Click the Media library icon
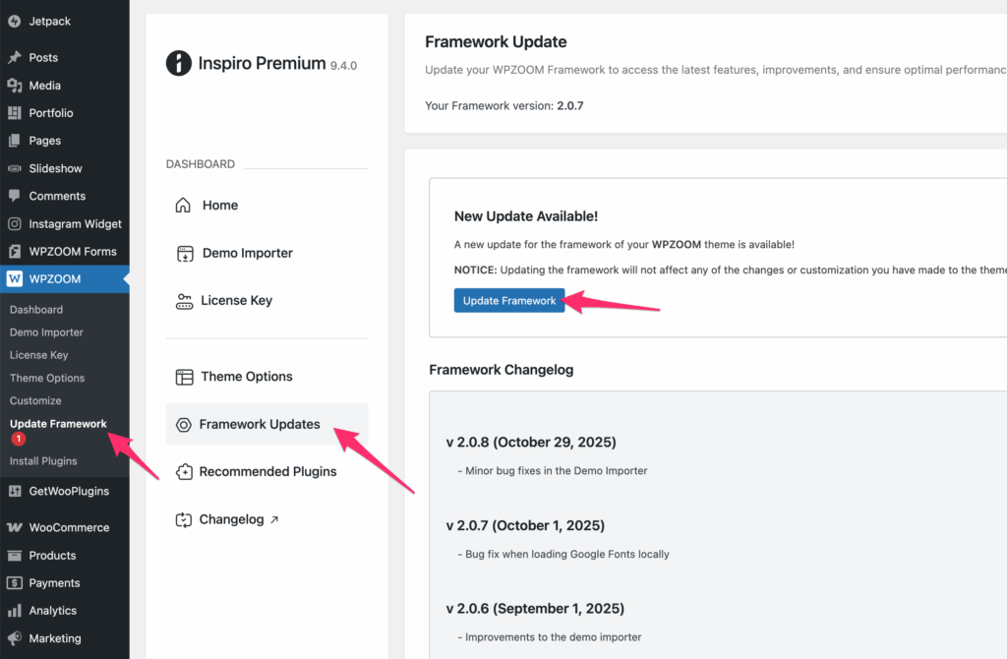Viewport: 1007px width, 659px height. 15,86
